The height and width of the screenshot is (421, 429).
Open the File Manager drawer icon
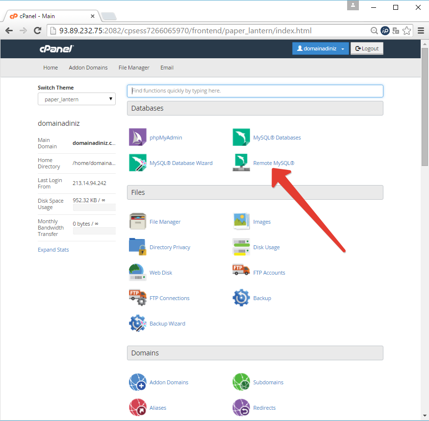click(x=137, y=222)
